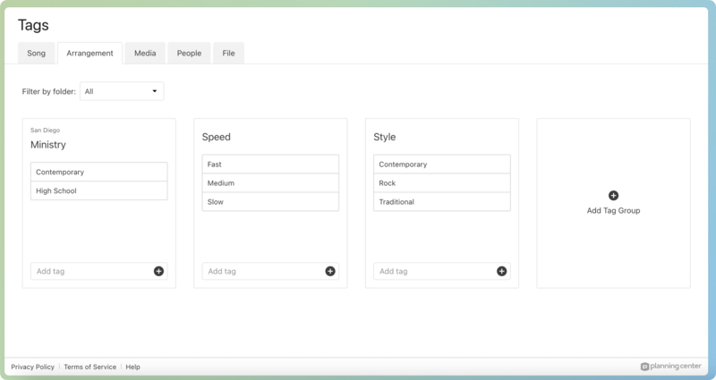Open the Privacy Policy link
This screenshot has height=380, width=716.
tap(32, 367)
